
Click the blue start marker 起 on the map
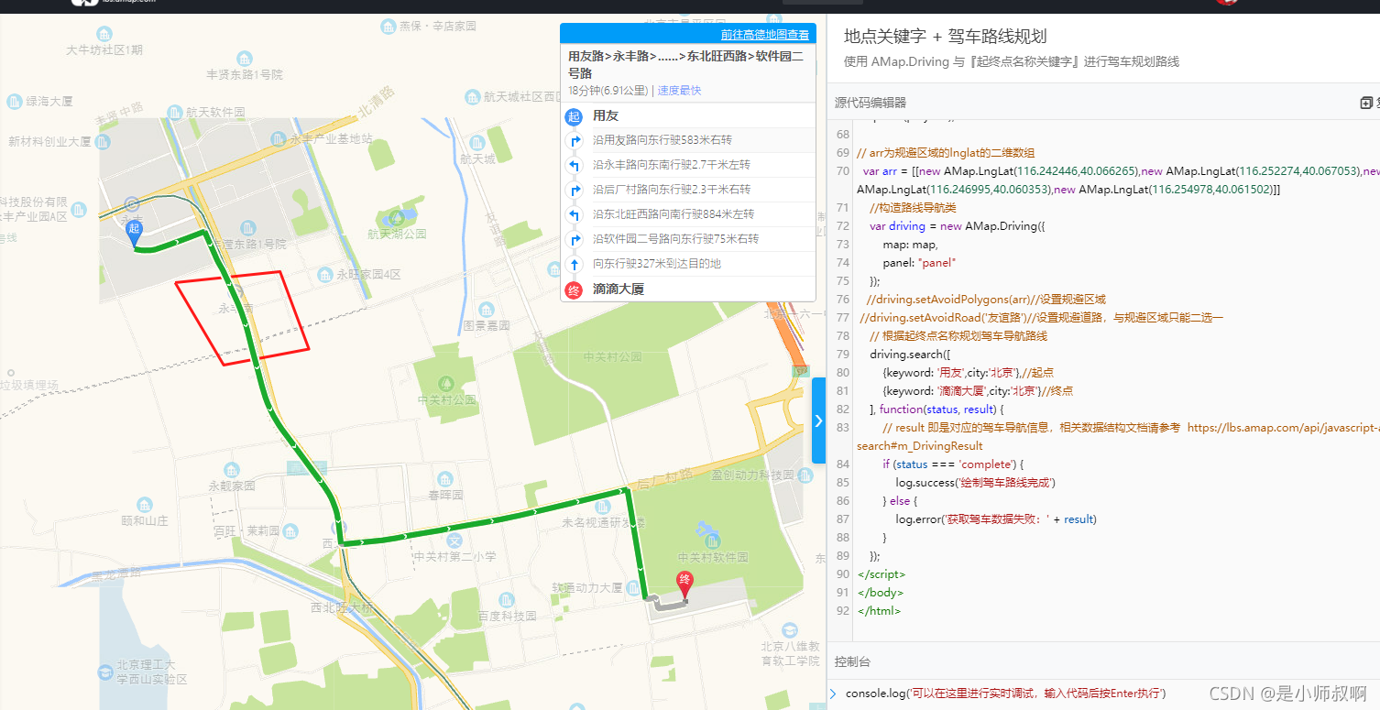tap(134, 233)
